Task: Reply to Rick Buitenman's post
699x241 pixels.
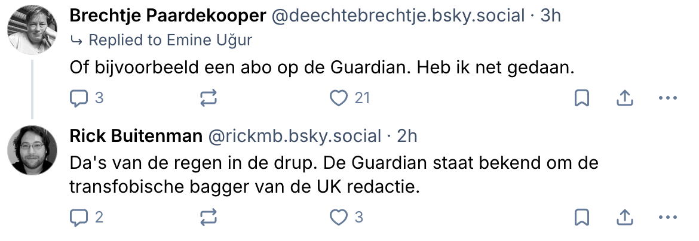Action: pos(79,218)
